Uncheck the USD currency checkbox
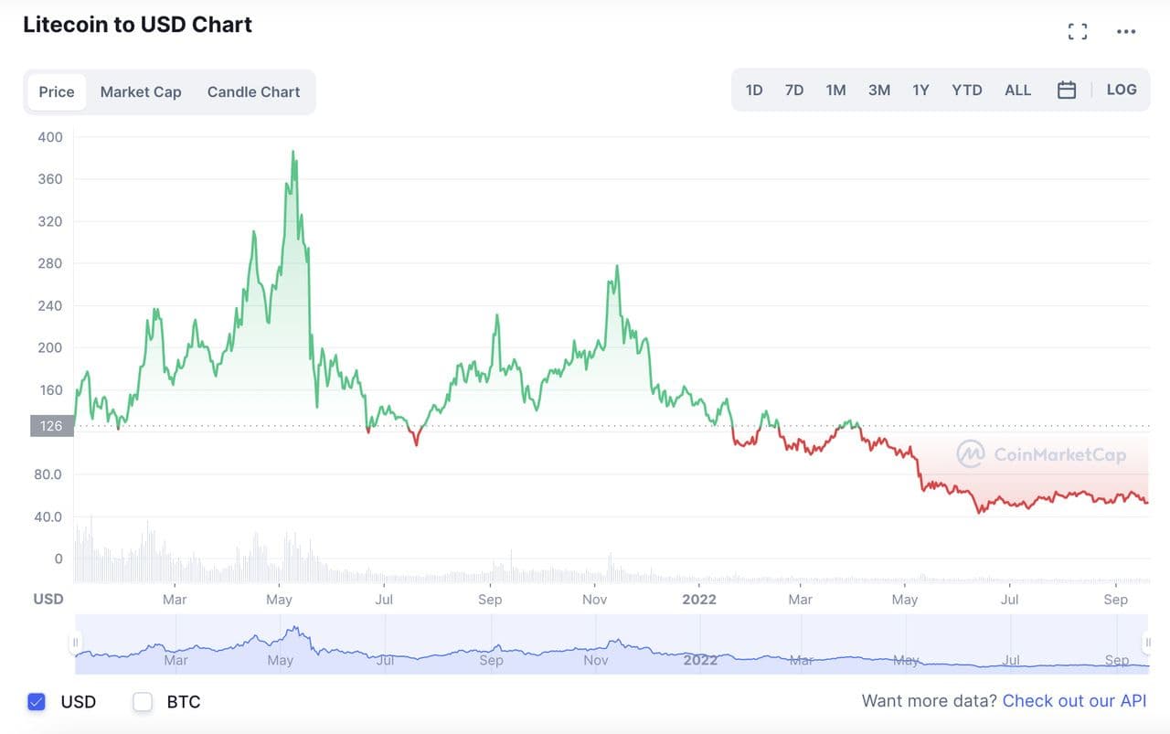The width and height of the screenshot is (1170, 734). click(x=37, y=702)
